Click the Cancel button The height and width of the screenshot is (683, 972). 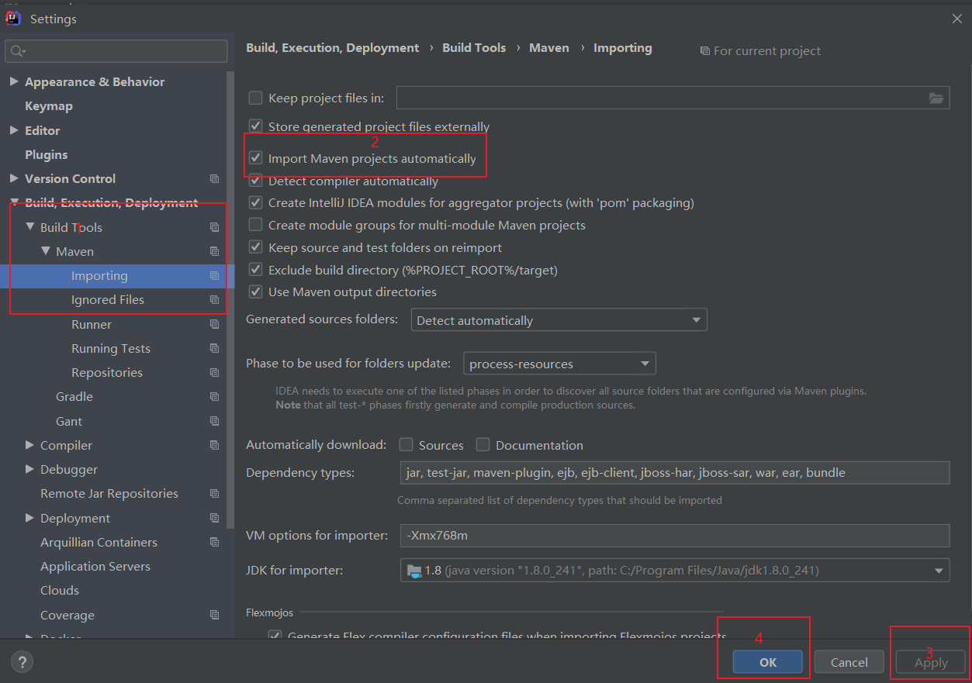click(849, 662)
